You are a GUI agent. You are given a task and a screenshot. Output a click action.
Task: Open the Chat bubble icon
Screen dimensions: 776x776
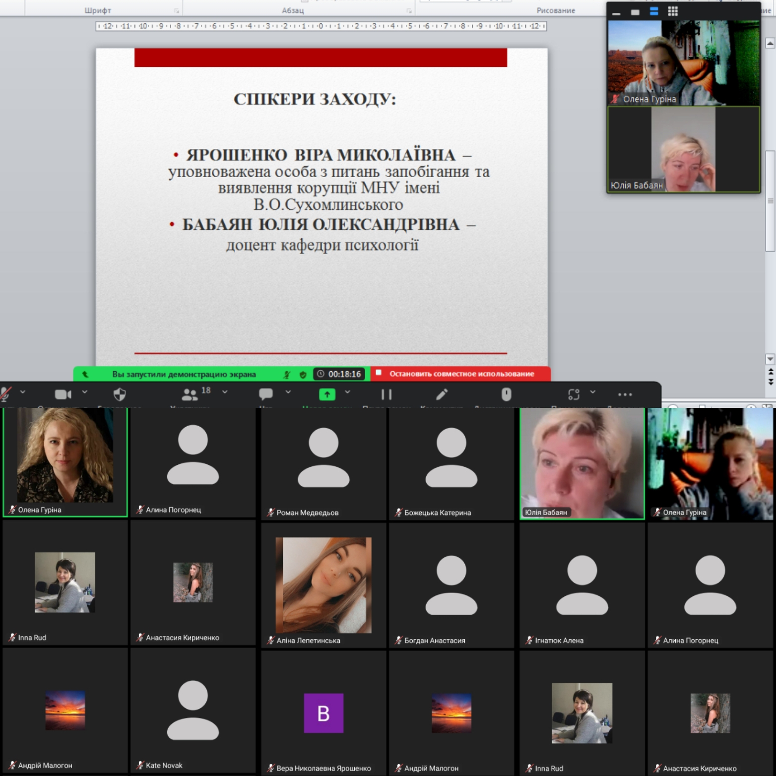[x=266, y=394]
